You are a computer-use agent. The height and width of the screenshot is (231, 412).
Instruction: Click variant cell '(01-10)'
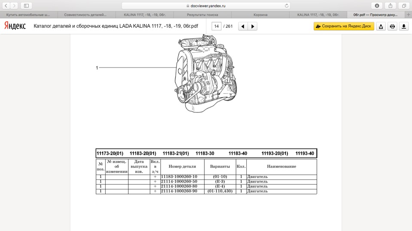point(220,177)
